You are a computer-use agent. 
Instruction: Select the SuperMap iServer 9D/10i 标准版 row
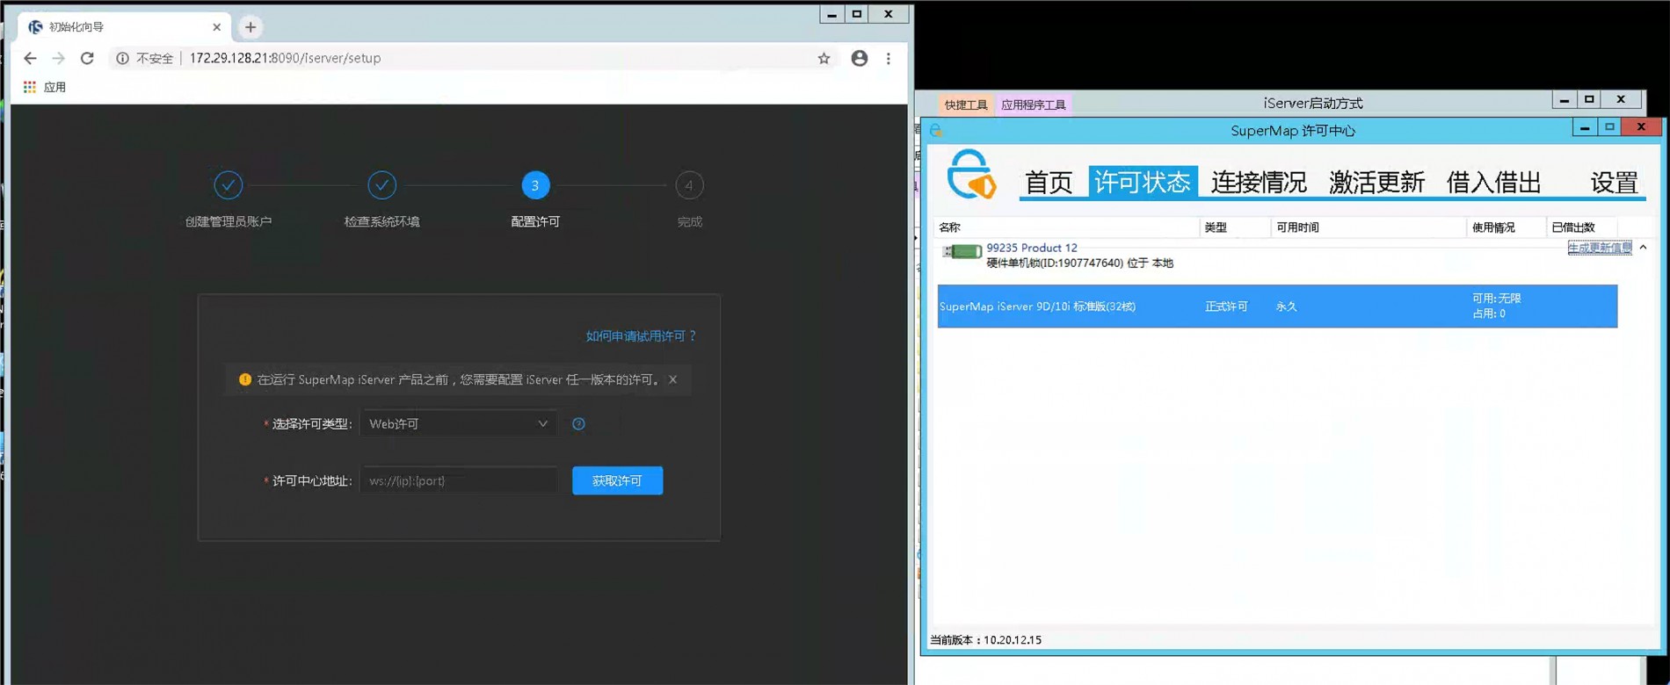pos(1277,306)
